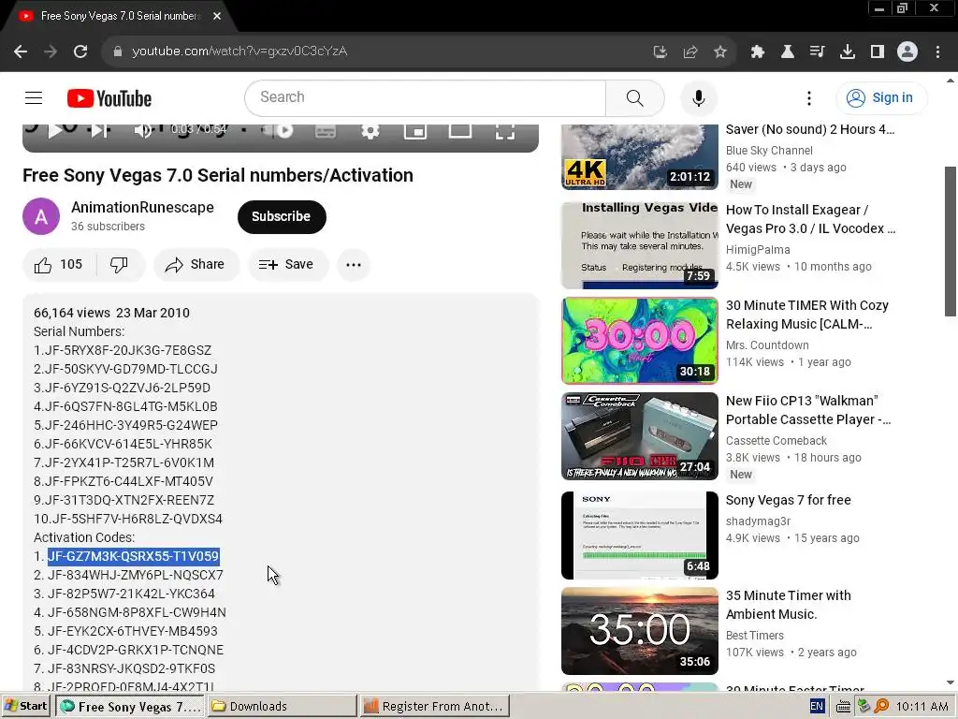This screenshot has height=719, width=958.
Task: Play the video with the play button
Action: click(55, 130)
